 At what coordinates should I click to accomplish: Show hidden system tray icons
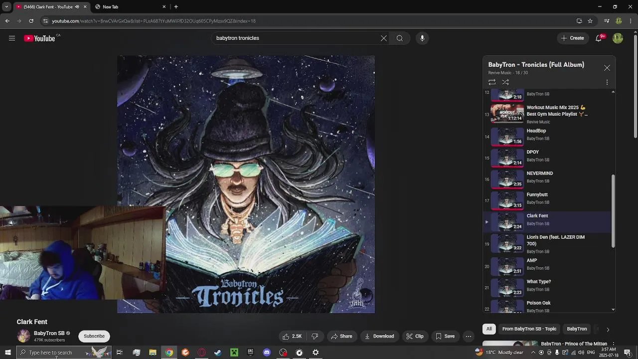coord(533,353)
